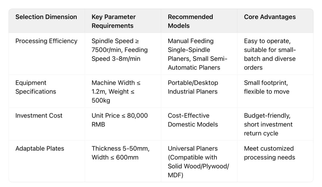Click the Meet customized processing needs cell

269,153
